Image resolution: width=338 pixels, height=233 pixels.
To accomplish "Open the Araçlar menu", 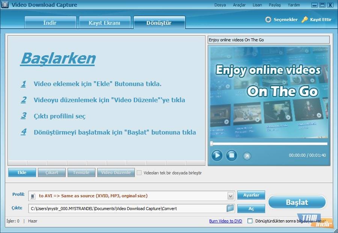I will (239, 5).
